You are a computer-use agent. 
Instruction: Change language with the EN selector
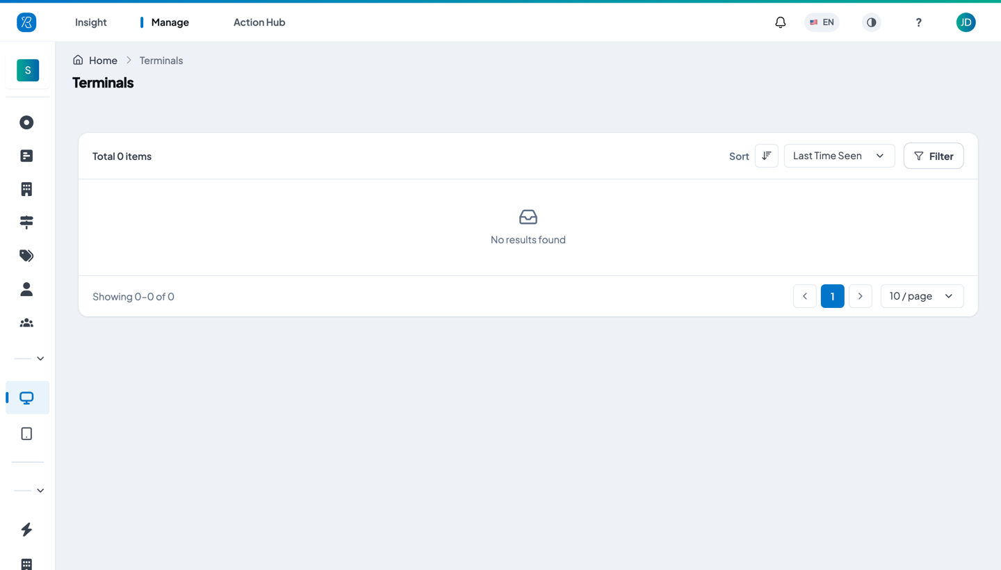[822, 22]
